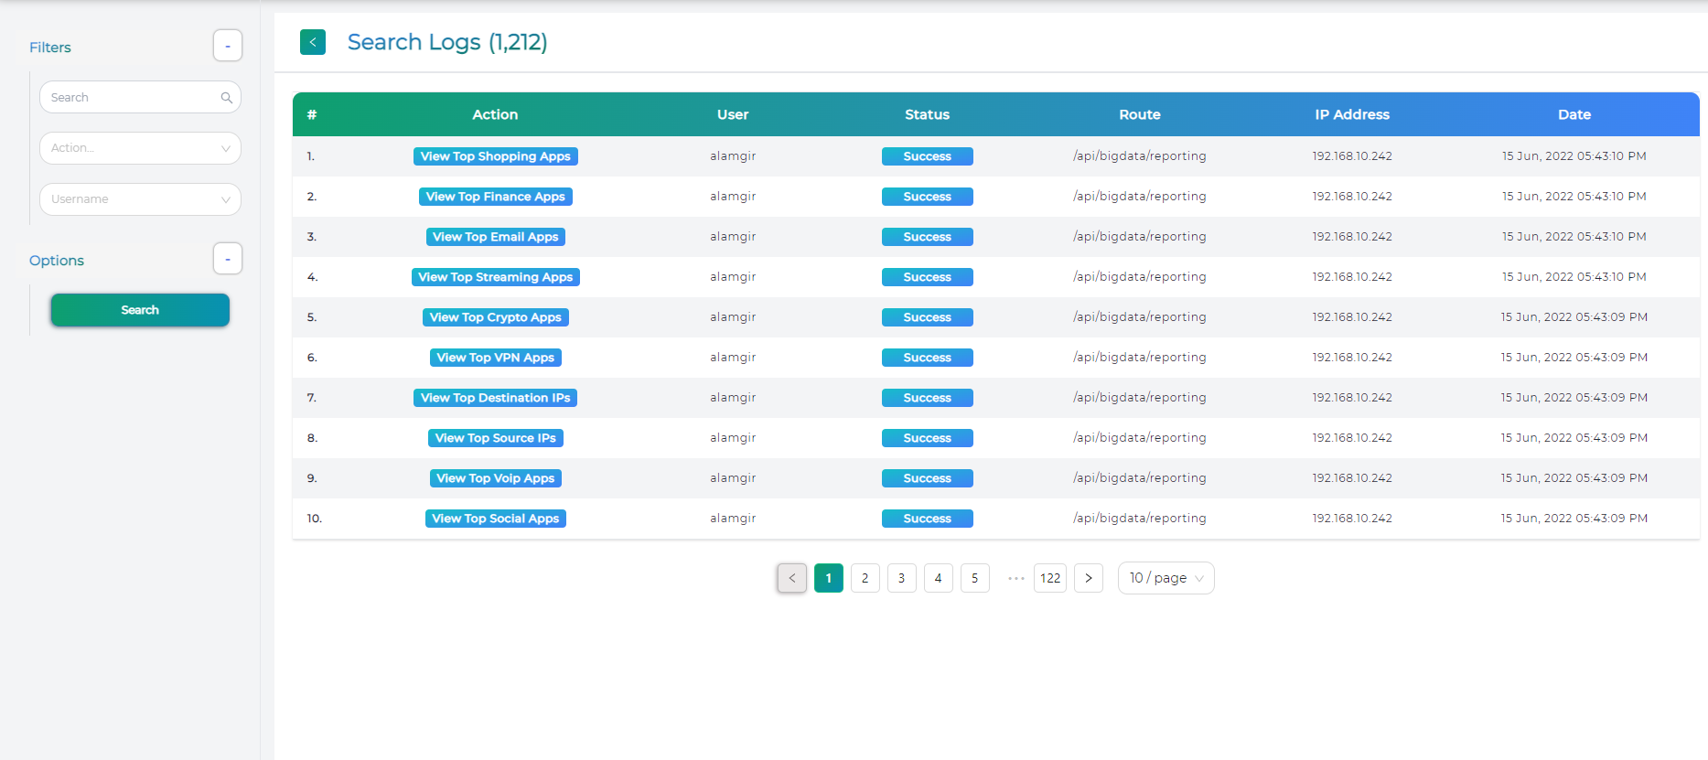Jump to last page 122
The height and width of the screenshot is (760, 1708).
[1050, 578]
